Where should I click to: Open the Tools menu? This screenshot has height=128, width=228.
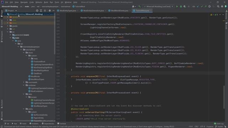(57, 2)
